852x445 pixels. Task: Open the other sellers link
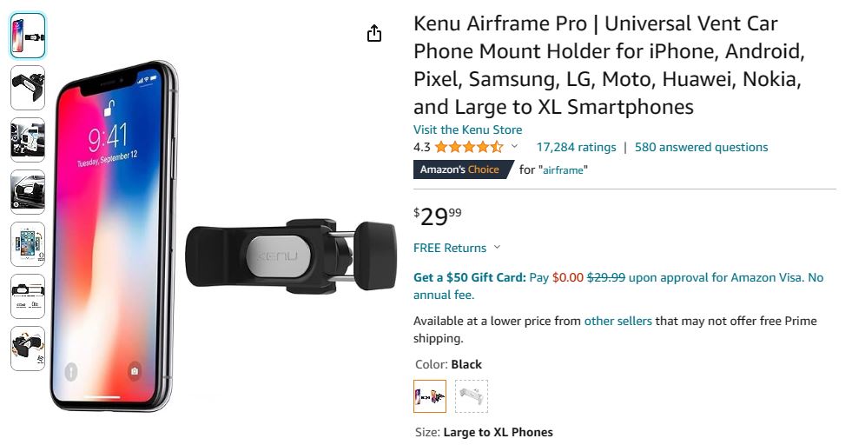618,321
